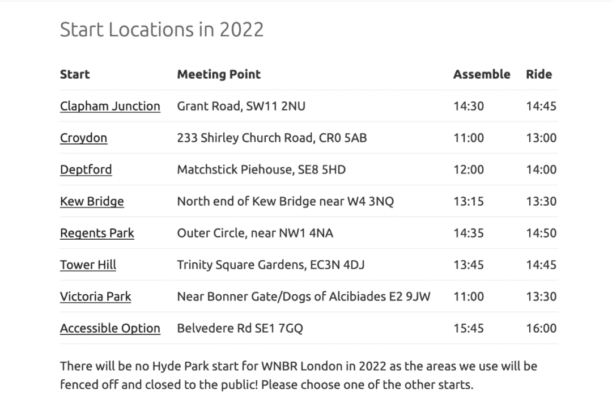Viewport: 612px width, 420px height.
Task: Select the Regents Park link
Action: pos(97,233)
